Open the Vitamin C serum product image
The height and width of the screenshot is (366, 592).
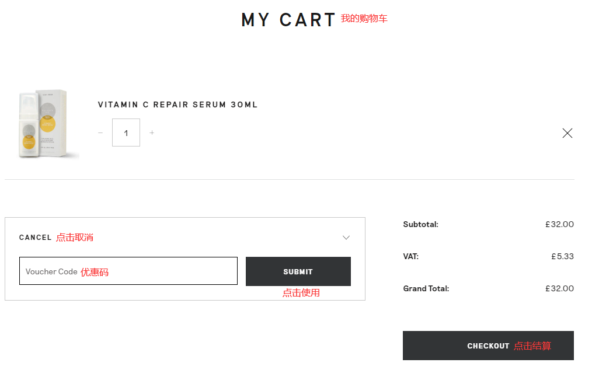click(46, 124)
